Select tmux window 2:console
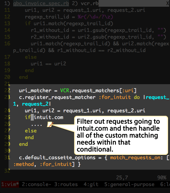Viewport: 170px width, 193px height. (36, 184)
